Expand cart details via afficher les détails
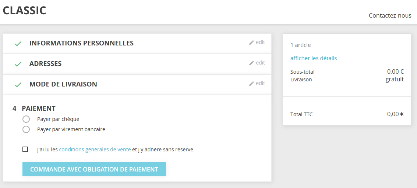Screen dimensions: 417x188 tap(314, 58)
